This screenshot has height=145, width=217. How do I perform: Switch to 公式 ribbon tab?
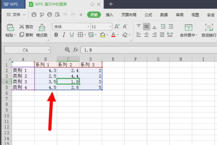[148, 15]
